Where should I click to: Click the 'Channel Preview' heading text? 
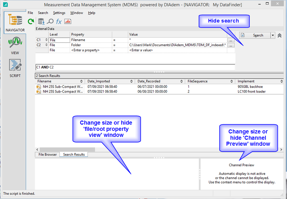241,165
